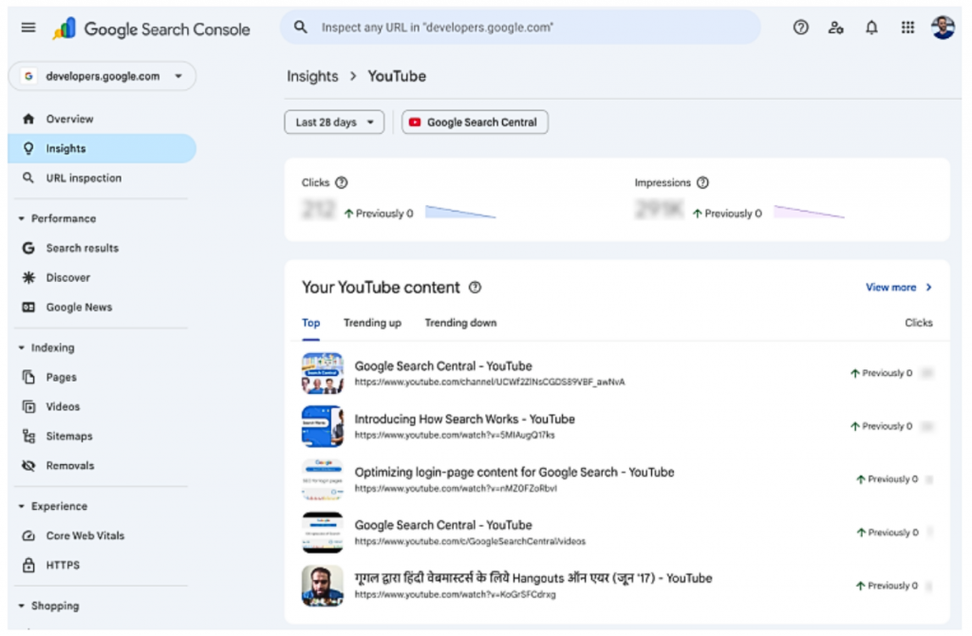The height and width of the screenshot is (636, 972).
Task: Click the help question mark icon
Action: [800, 28]
